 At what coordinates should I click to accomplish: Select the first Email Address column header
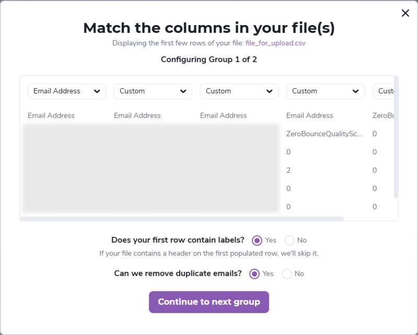pos(51,115)
